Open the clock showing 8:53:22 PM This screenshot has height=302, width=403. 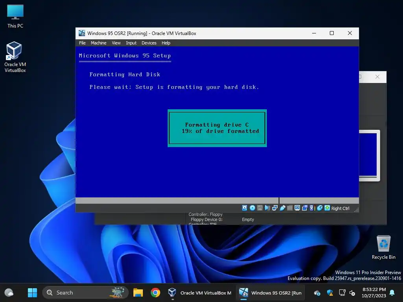click(374, 293)
